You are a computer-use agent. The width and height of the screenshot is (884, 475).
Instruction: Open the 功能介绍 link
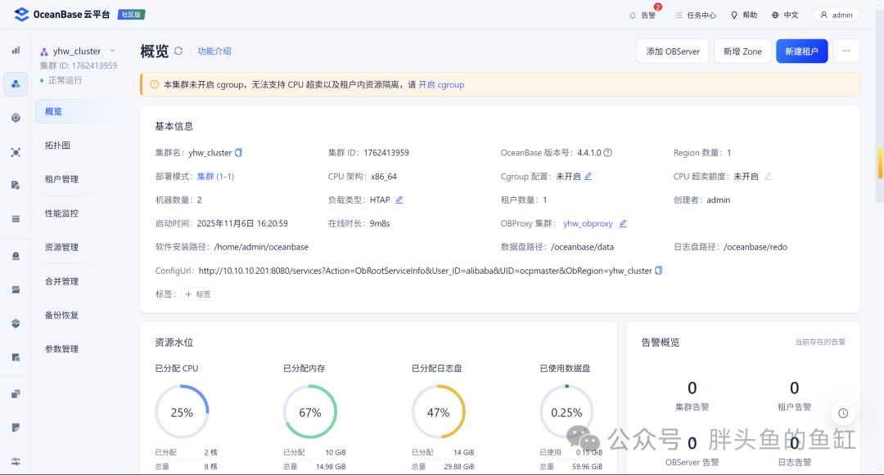(214, 52)
